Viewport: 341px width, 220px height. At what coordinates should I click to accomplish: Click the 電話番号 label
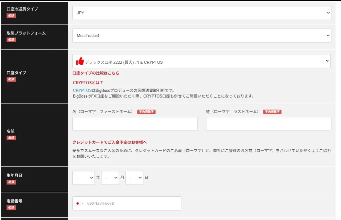pyautogui.click(x=14, y=201)
